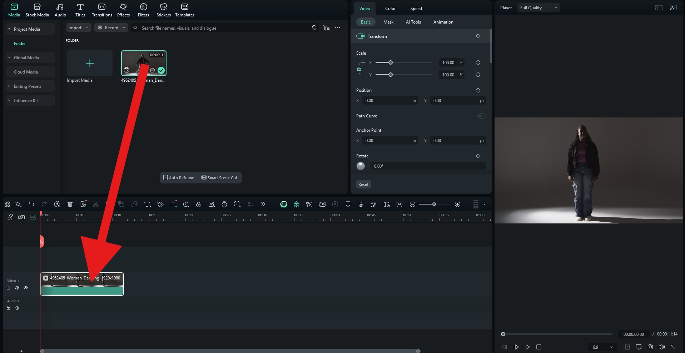Click the trash delete icon in timeline toolbar

(70, 204)
